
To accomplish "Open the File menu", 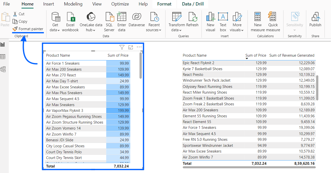I will point(6,4).
